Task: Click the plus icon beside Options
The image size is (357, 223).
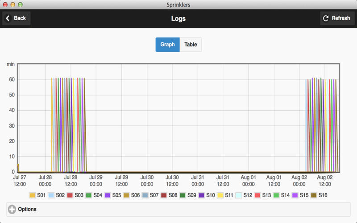Action: point(12,209)
